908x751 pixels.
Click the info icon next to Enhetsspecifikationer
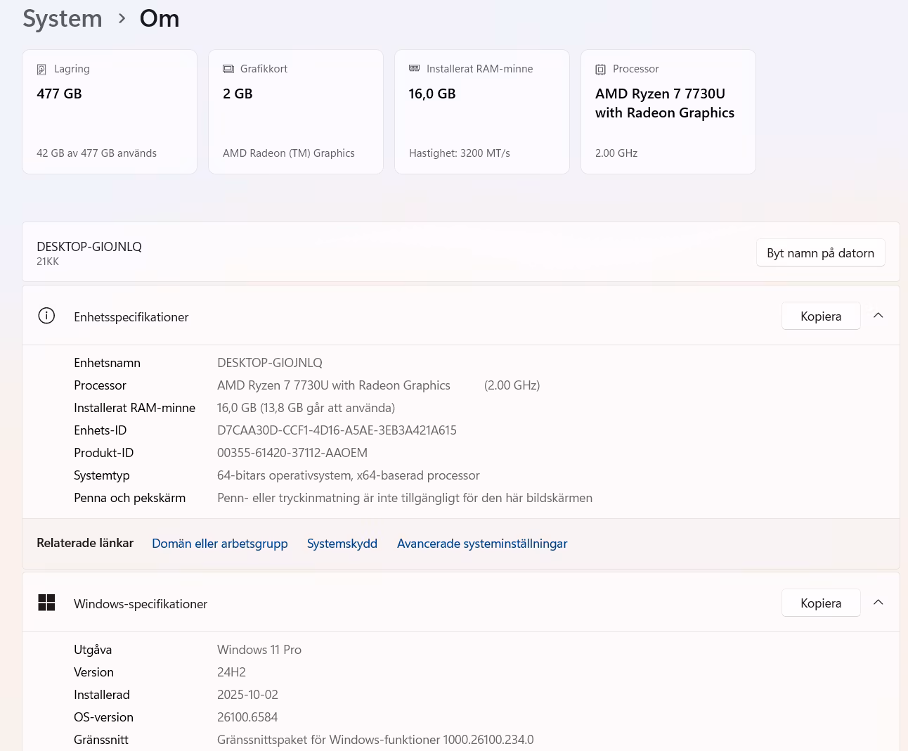click(x=46, y=316)
